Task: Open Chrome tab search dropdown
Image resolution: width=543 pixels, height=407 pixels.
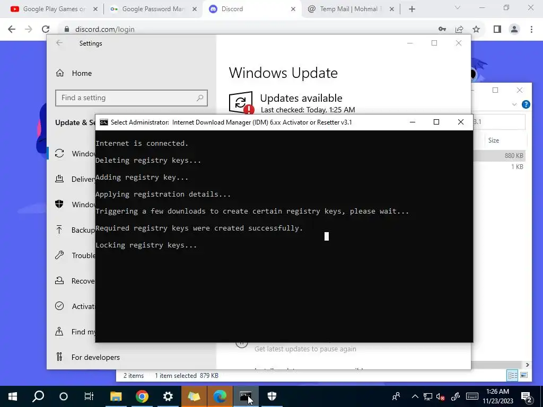Action: [x=458, y=7]
